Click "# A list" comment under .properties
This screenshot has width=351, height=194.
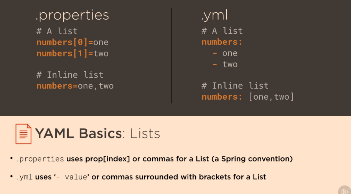(x=57, y=31)
